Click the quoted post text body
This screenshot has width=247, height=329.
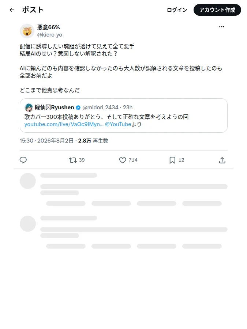(x=106, y=117)
